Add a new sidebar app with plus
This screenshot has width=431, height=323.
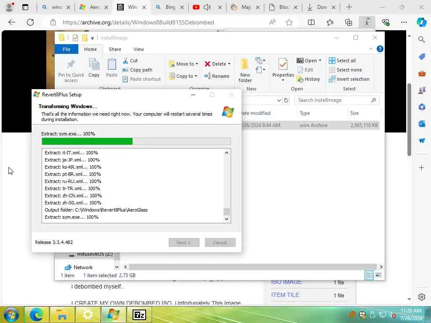point(422,167)
